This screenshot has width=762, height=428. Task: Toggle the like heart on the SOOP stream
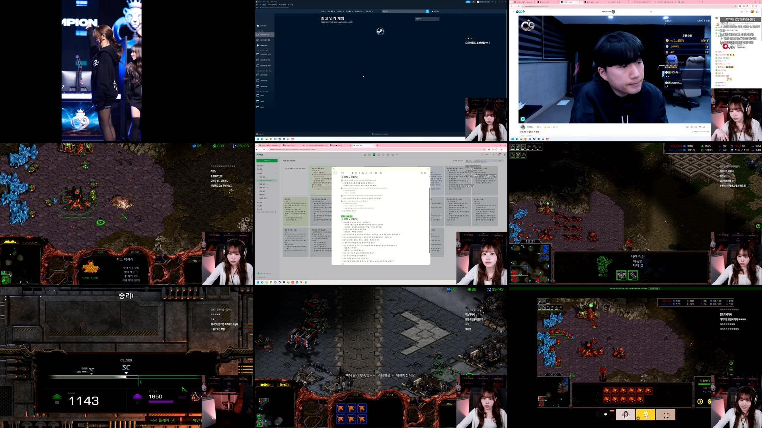point(554,127)
